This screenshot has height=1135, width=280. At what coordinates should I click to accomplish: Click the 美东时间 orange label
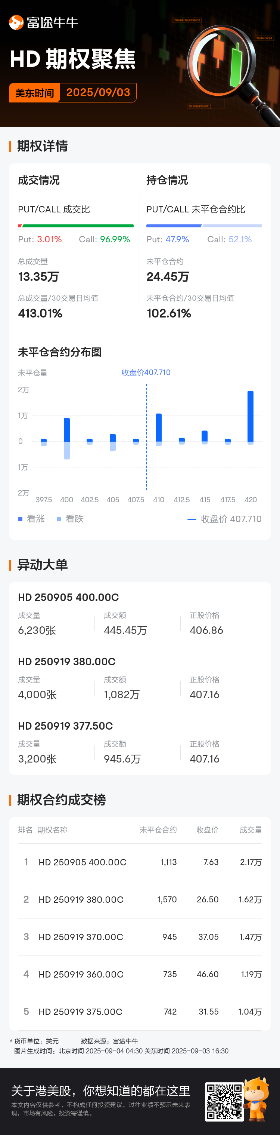pyautogui.click(x=34, y=93)
